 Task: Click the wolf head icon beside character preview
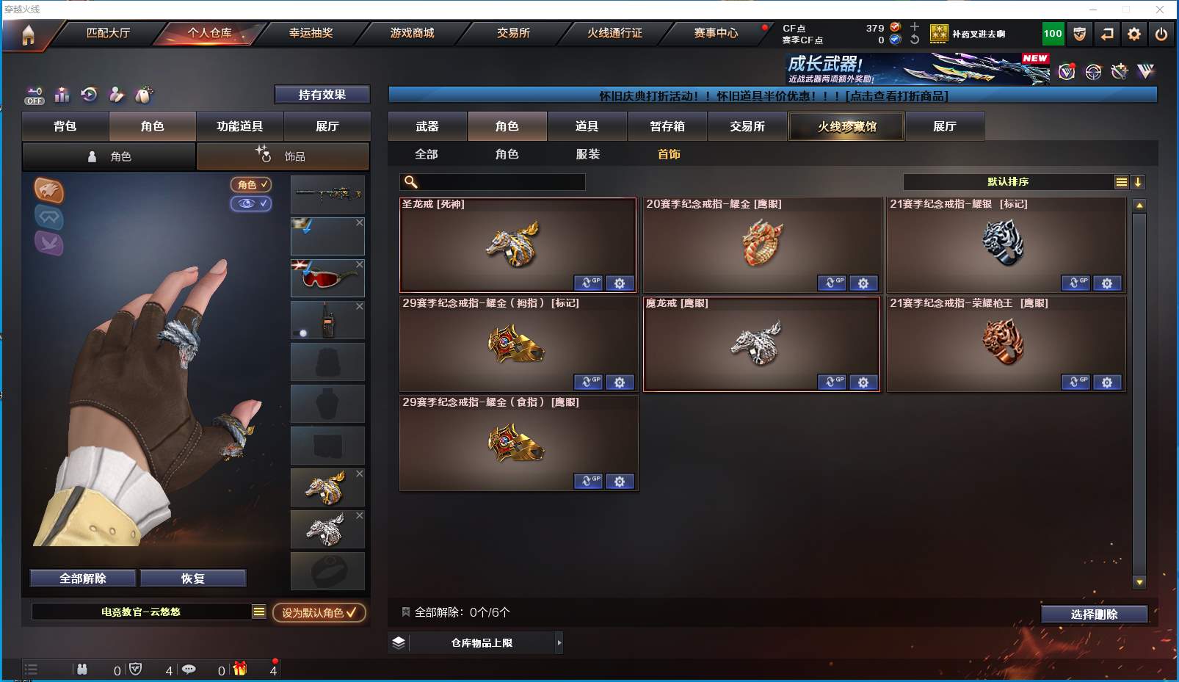tap(49, 191)
